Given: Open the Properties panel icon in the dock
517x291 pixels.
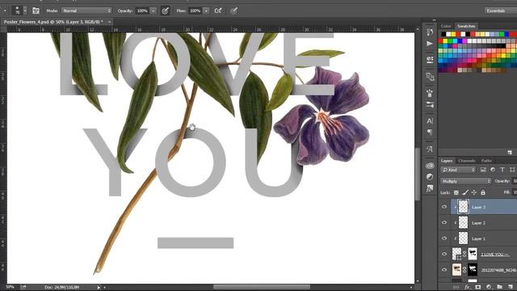Looking at the screenshot, I should coord(430,60).
